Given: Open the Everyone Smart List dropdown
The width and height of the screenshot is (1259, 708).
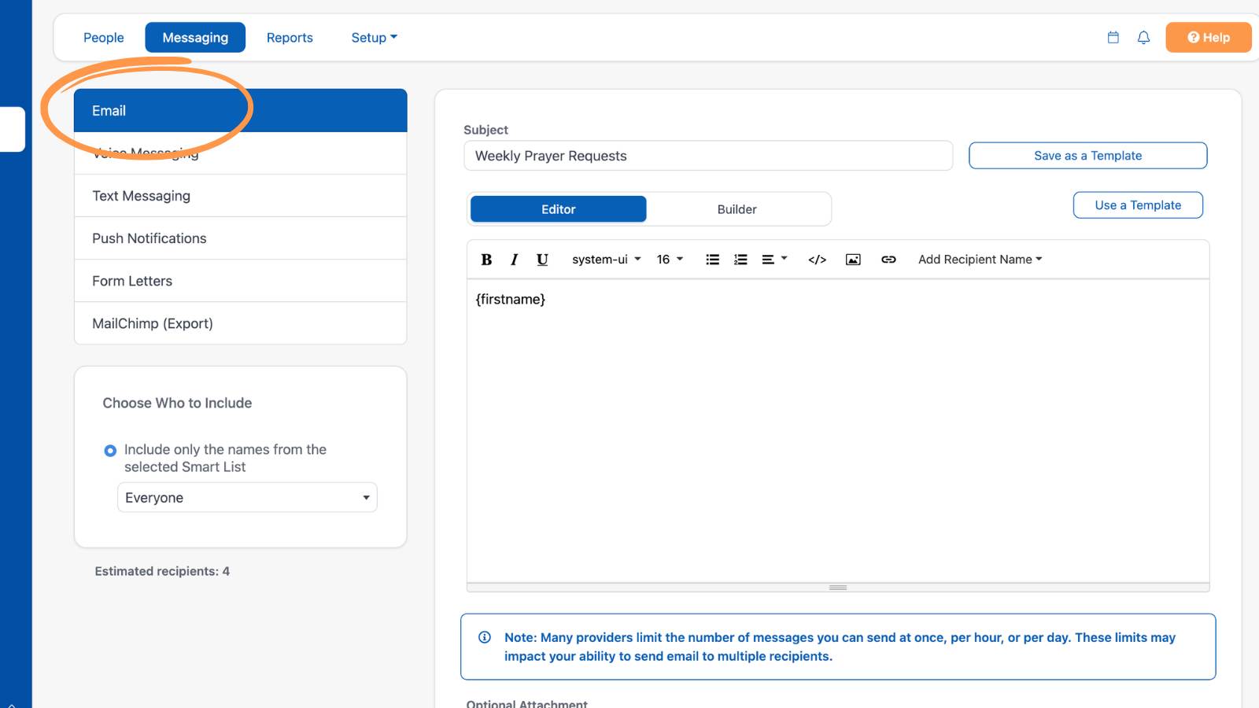Looking at the screenshot, I should (247, 497).
